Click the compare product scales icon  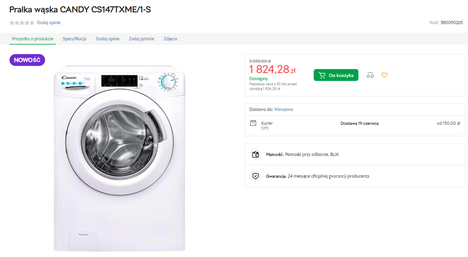pyautogui.click(x=370, y=75)
